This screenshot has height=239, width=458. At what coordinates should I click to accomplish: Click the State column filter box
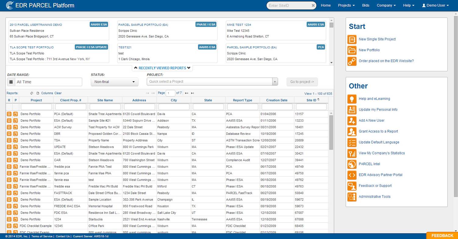tap(208, 107)
